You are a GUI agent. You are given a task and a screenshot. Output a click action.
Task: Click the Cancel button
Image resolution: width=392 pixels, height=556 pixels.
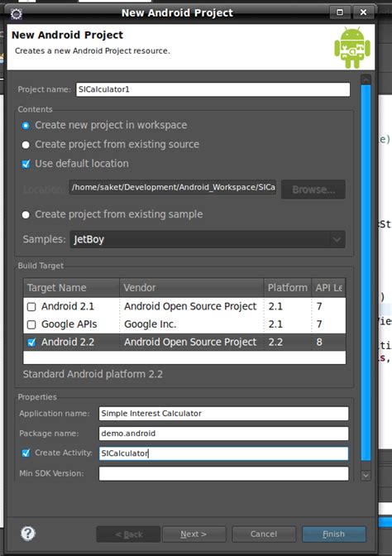pyautogui.click(x=264, y=534)
